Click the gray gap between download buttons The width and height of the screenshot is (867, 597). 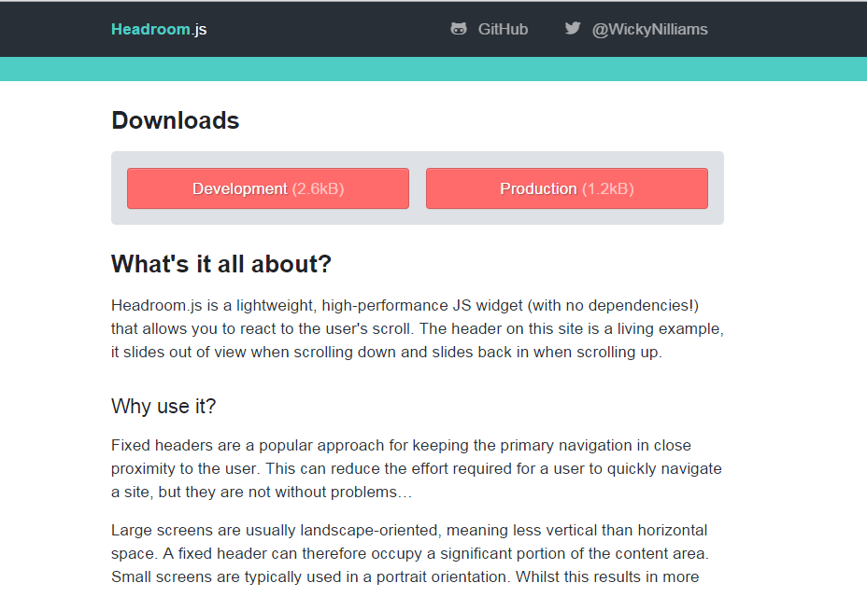(x=418, y=188)
